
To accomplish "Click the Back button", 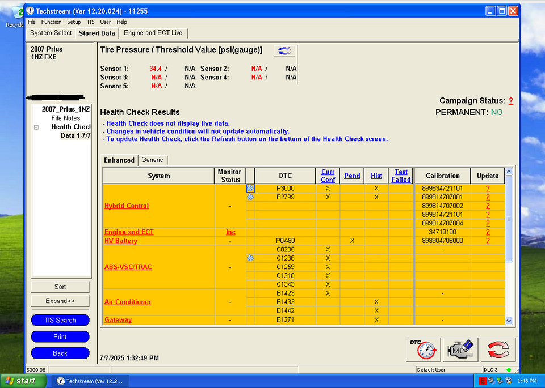I will tap(60, 353).
